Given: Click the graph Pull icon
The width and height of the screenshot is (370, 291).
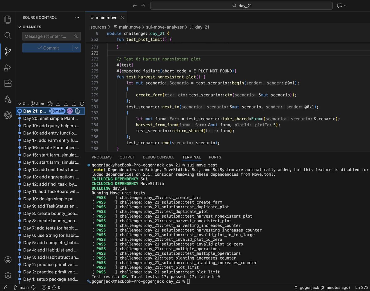Looking at the screenshot, I should click(66, 104).
